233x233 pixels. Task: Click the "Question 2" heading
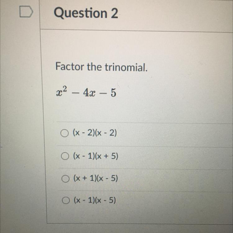[x=86, y=13]
